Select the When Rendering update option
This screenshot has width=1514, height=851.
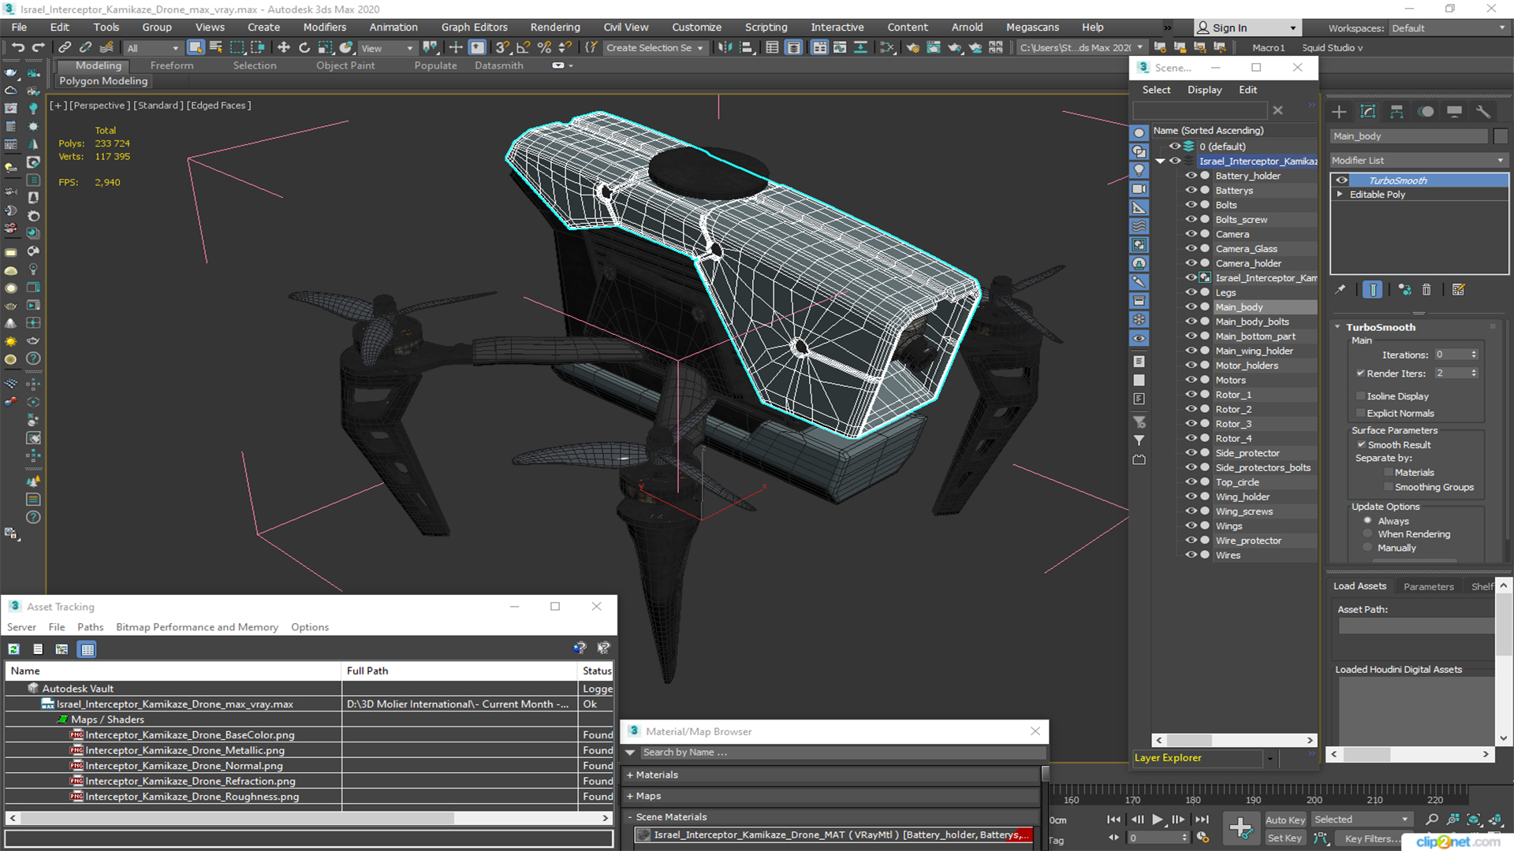[x=1367, y=534]
